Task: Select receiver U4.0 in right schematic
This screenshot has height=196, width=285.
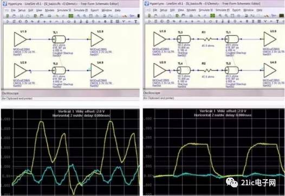Action: point(270,70)
